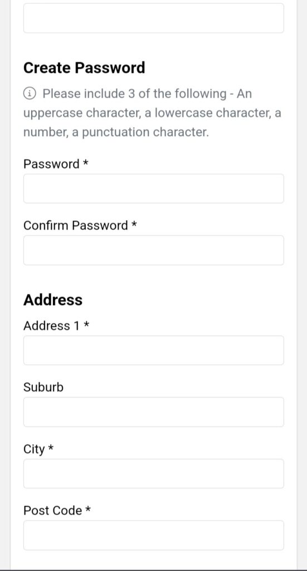Viewport: 307px width, 571px height.
Task: Select the Address 1 text field
Action: coord(154,350)
